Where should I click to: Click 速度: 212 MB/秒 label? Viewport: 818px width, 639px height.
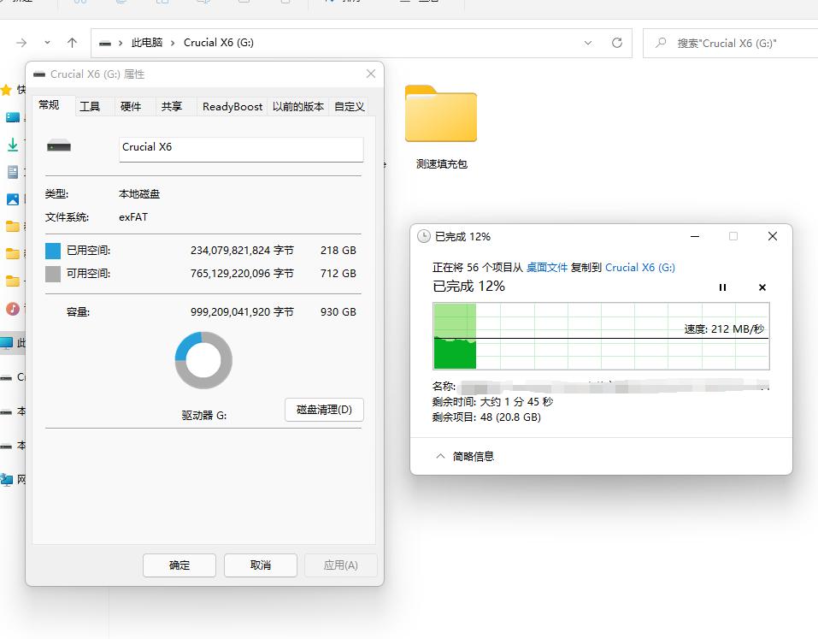point(724,328)
